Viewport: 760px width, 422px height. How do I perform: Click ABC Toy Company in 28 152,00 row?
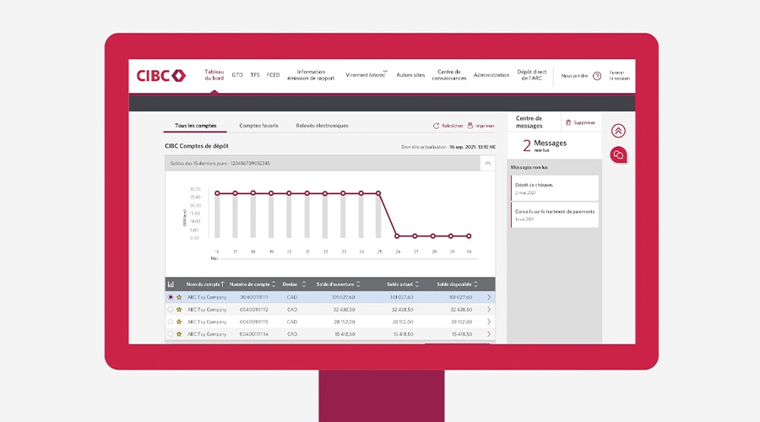207,322
